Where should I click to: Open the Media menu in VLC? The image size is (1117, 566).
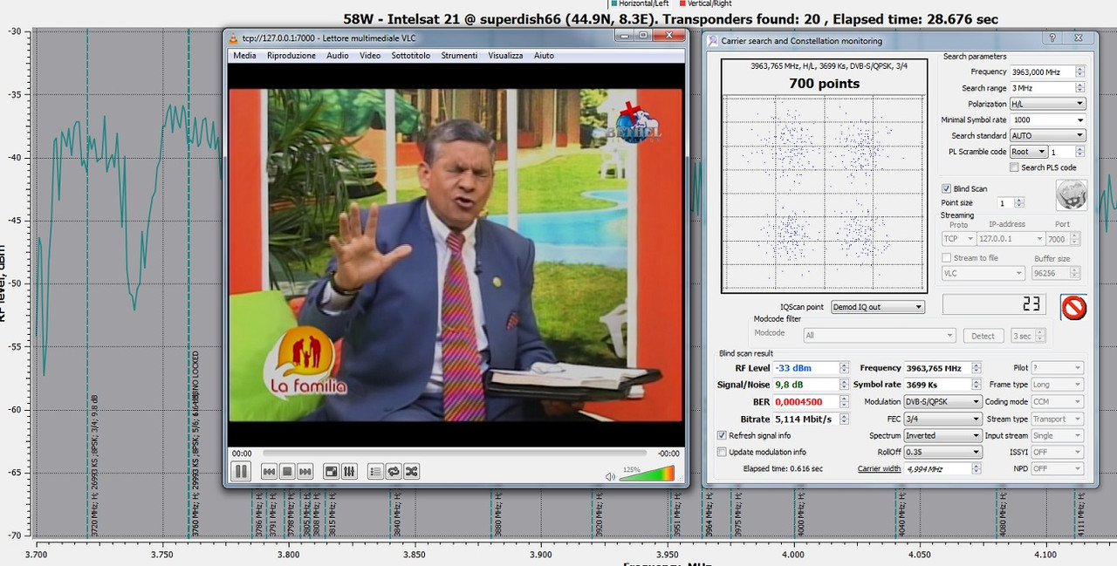[x=244, y=55]
